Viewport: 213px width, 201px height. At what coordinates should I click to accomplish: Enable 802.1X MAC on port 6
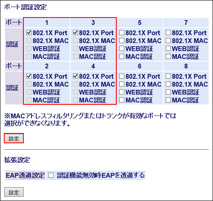122,84
